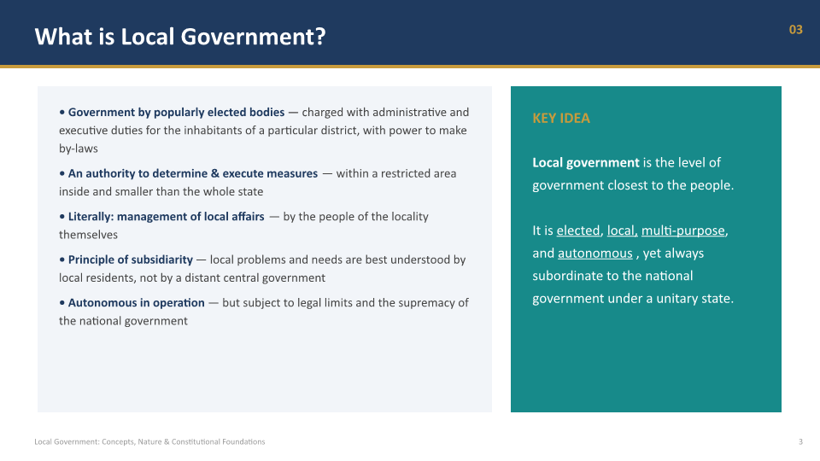Select the "Principle of subsidiarity" bullet heading
The image size is (820, 461).
tap(130, 260)
